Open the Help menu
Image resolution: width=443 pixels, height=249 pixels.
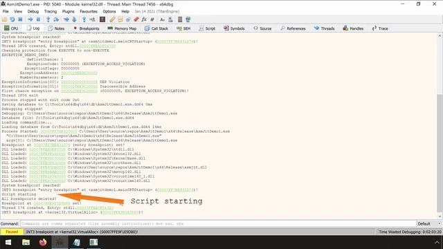point(125,11)
